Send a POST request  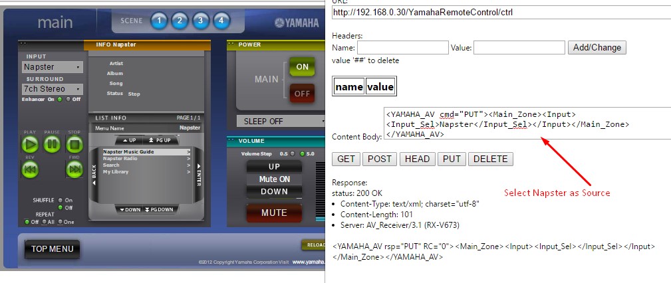[380, 159]
